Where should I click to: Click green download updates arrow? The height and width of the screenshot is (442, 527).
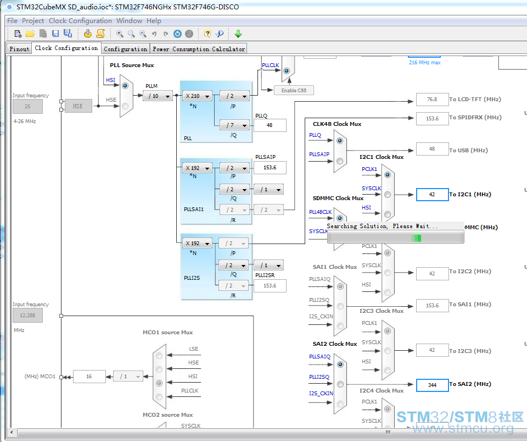click(x=238, y=34)
